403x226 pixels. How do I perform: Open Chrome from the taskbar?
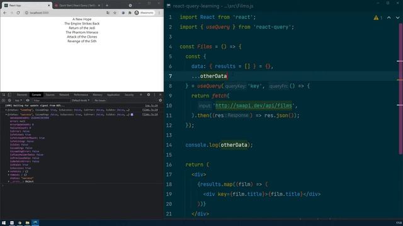coord(20,223)
